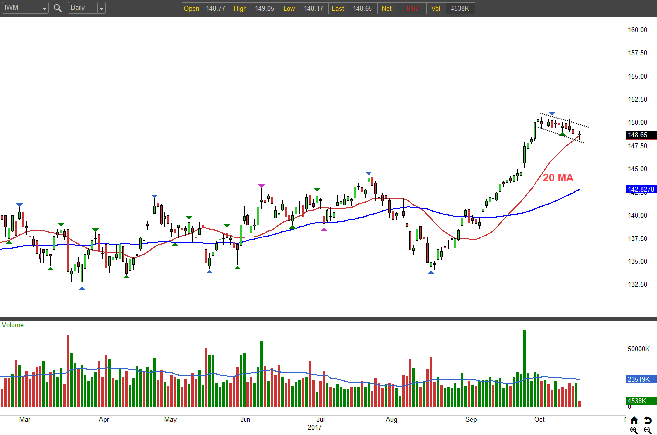Click the Jun label on time axis
657x435 pixels.
(x=245, y=420)
